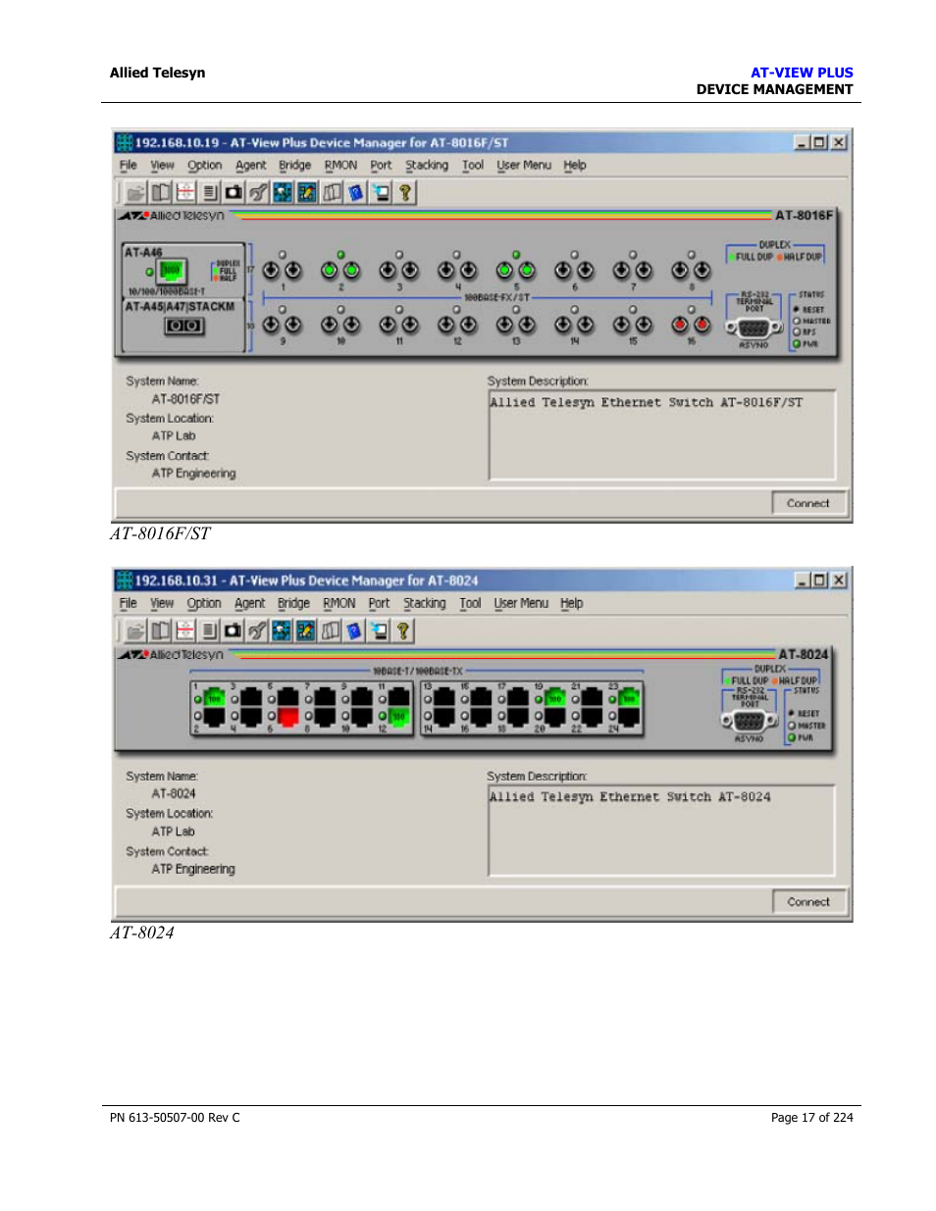
Task: Click 'ATP Engineering' contact in AT-8024 window
Action: [193, 869]
